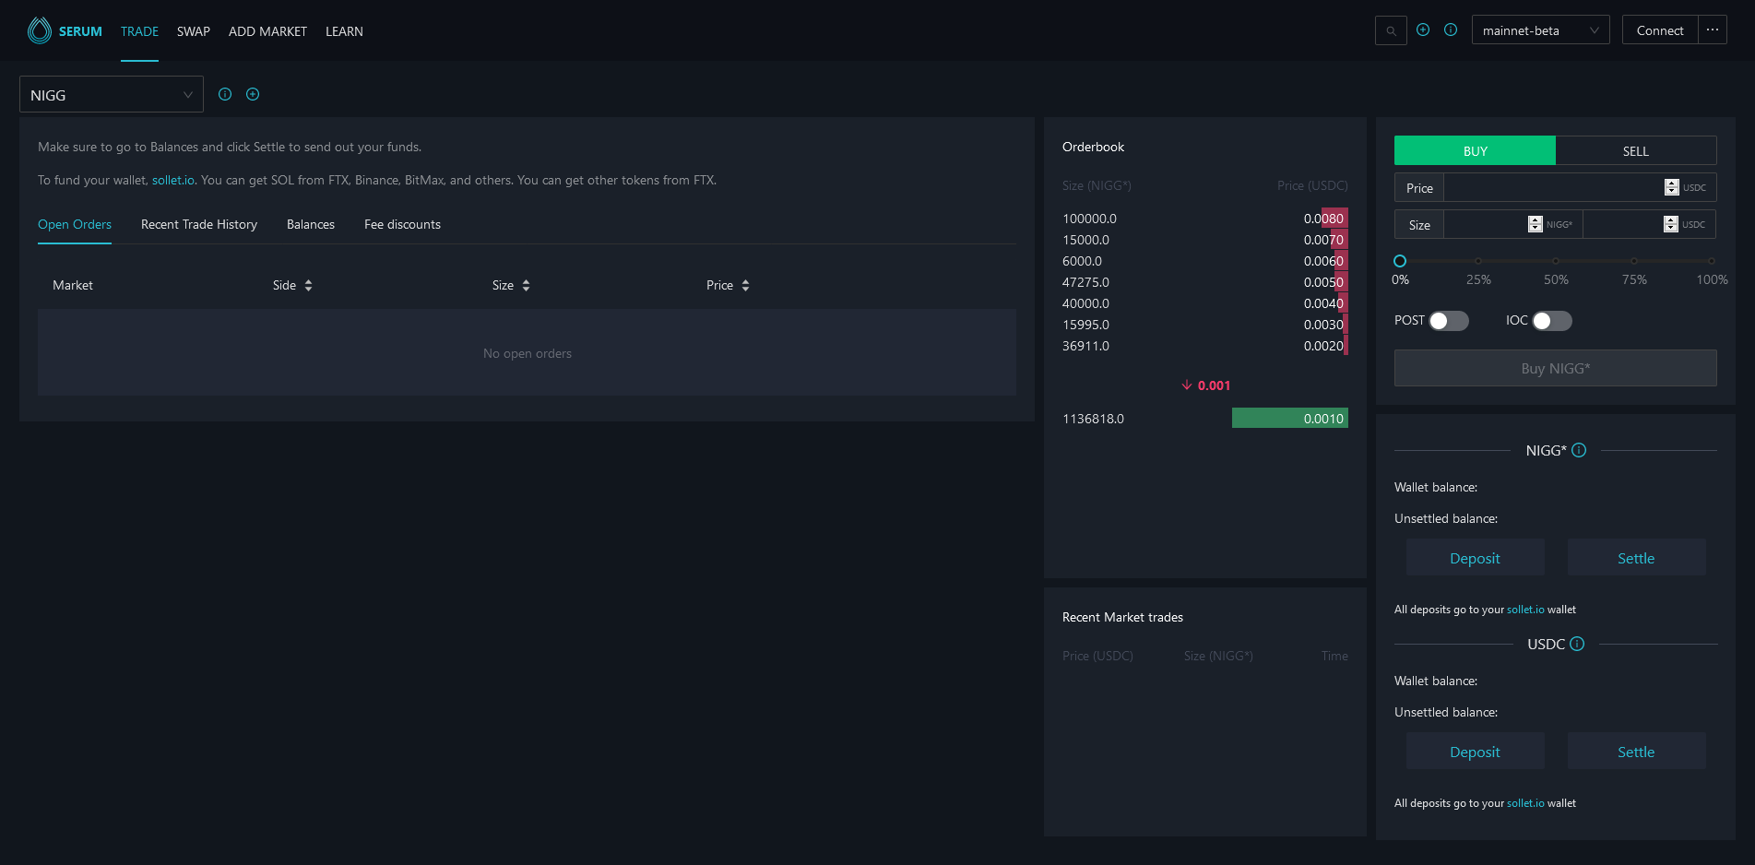
Task: Go to the SWAP page
Action: [x=194, y=31]
